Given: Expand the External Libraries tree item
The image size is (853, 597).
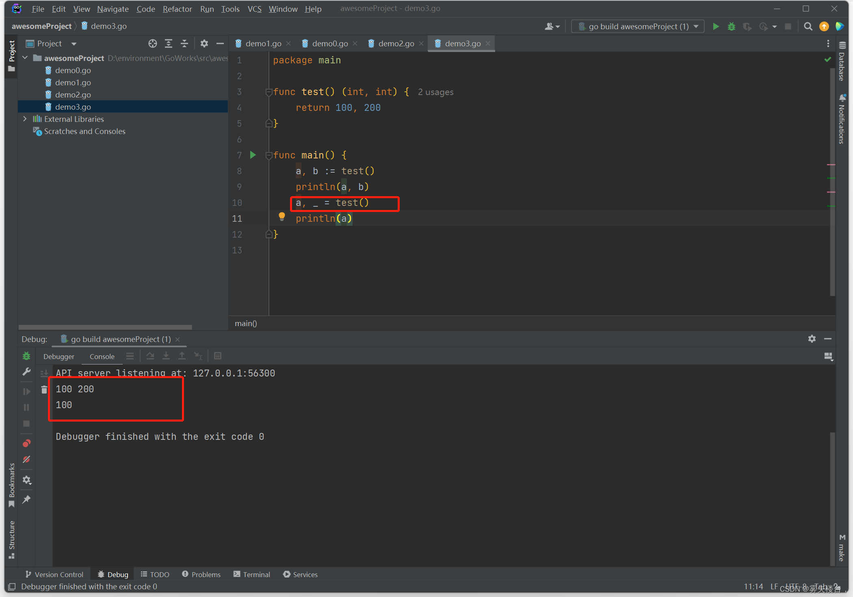Looking at the screenshot, I should tap(24, 119).
